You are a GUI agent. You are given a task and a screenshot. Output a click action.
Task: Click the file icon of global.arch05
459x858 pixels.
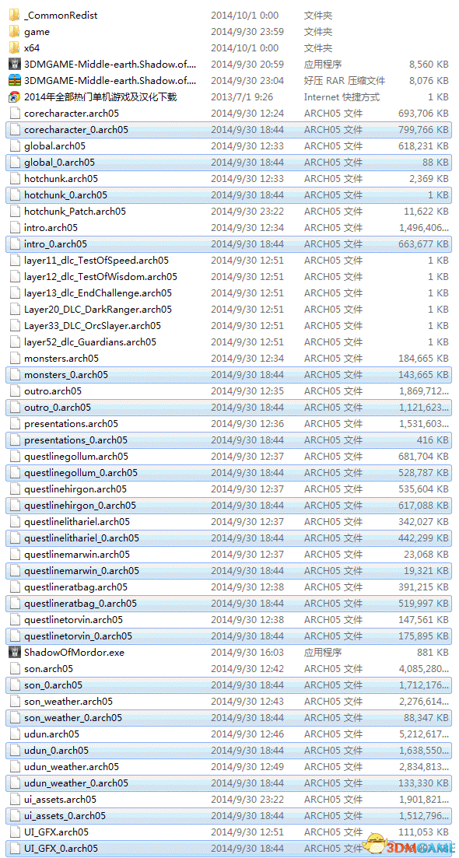(14, 146)
